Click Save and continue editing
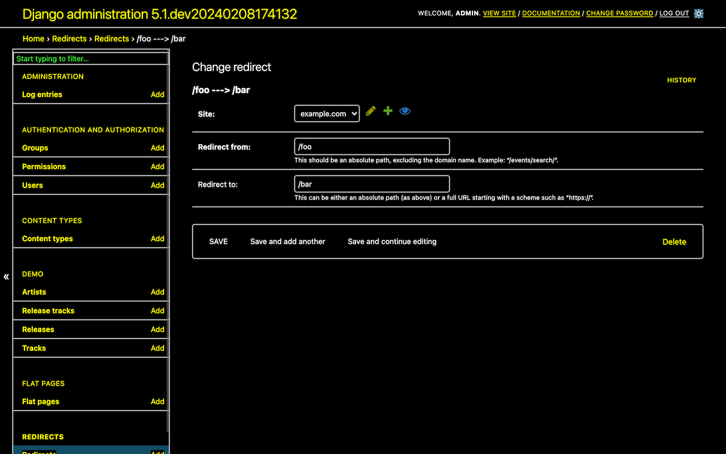726x454 pixels. pyautogui.click(x=392, y=241)
